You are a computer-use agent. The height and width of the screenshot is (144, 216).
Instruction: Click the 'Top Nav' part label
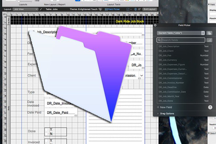click(x=9, y=21)
